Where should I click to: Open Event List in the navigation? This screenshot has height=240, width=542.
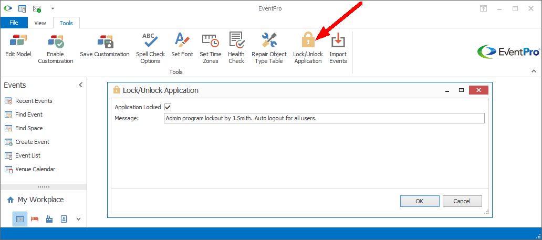[x=23, y=155]
